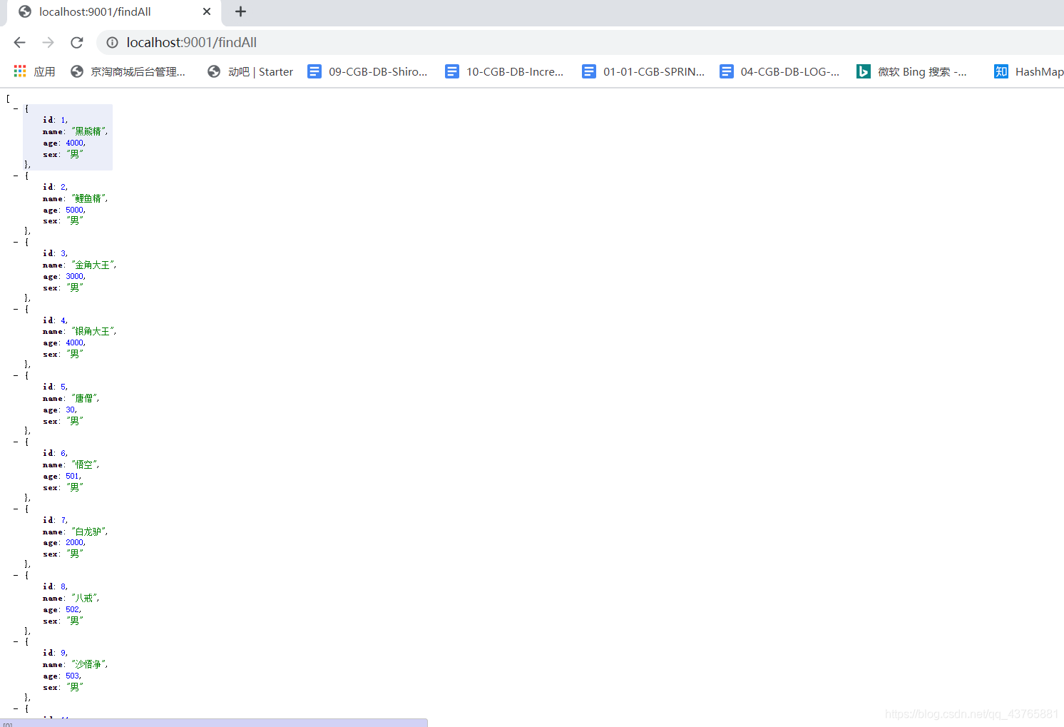Viewport: 1064px width, 727px height.
Task: Collapse the JSON object with id 9
Action: coord(16,641)
